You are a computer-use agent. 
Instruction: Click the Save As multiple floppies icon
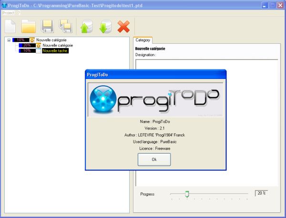(66, 26)
